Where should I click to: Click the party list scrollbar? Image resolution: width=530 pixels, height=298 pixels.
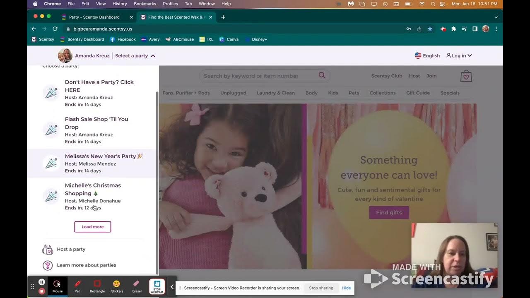pyautogui.click(x=157, y=183)
